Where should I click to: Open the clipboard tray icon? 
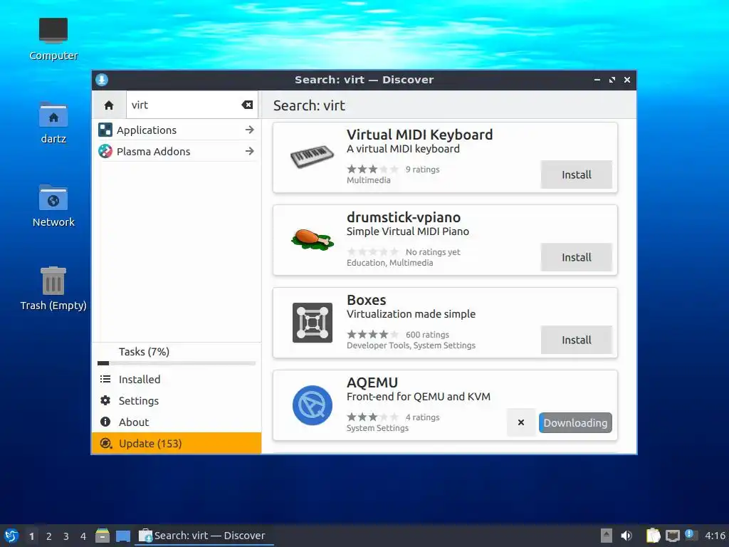[x=654, y=536]
